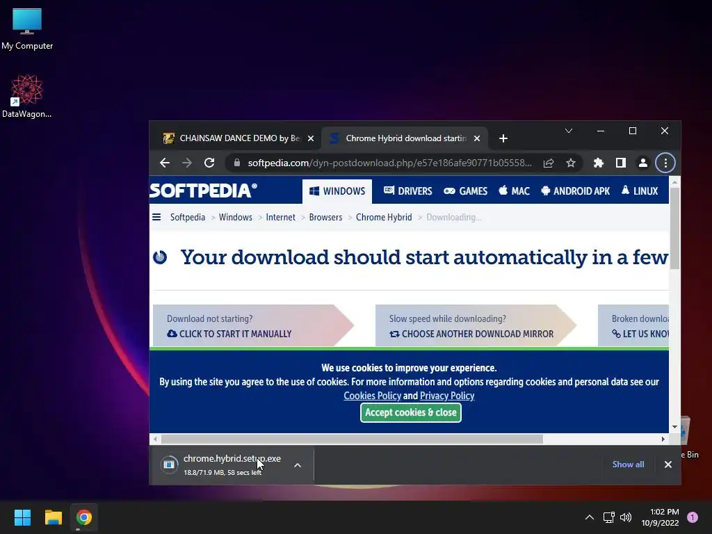Open the WINDOWS section tab
The width and height of the screenshot is (712, 534).
coord(337,191)
